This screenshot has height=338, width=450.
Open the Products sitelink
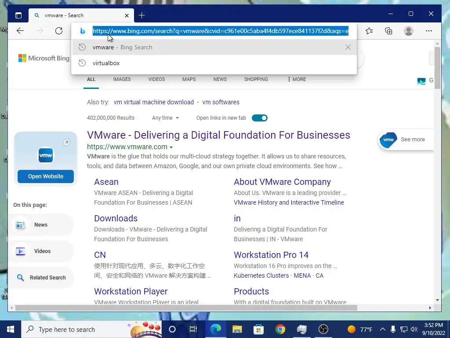tap(251, 291)
